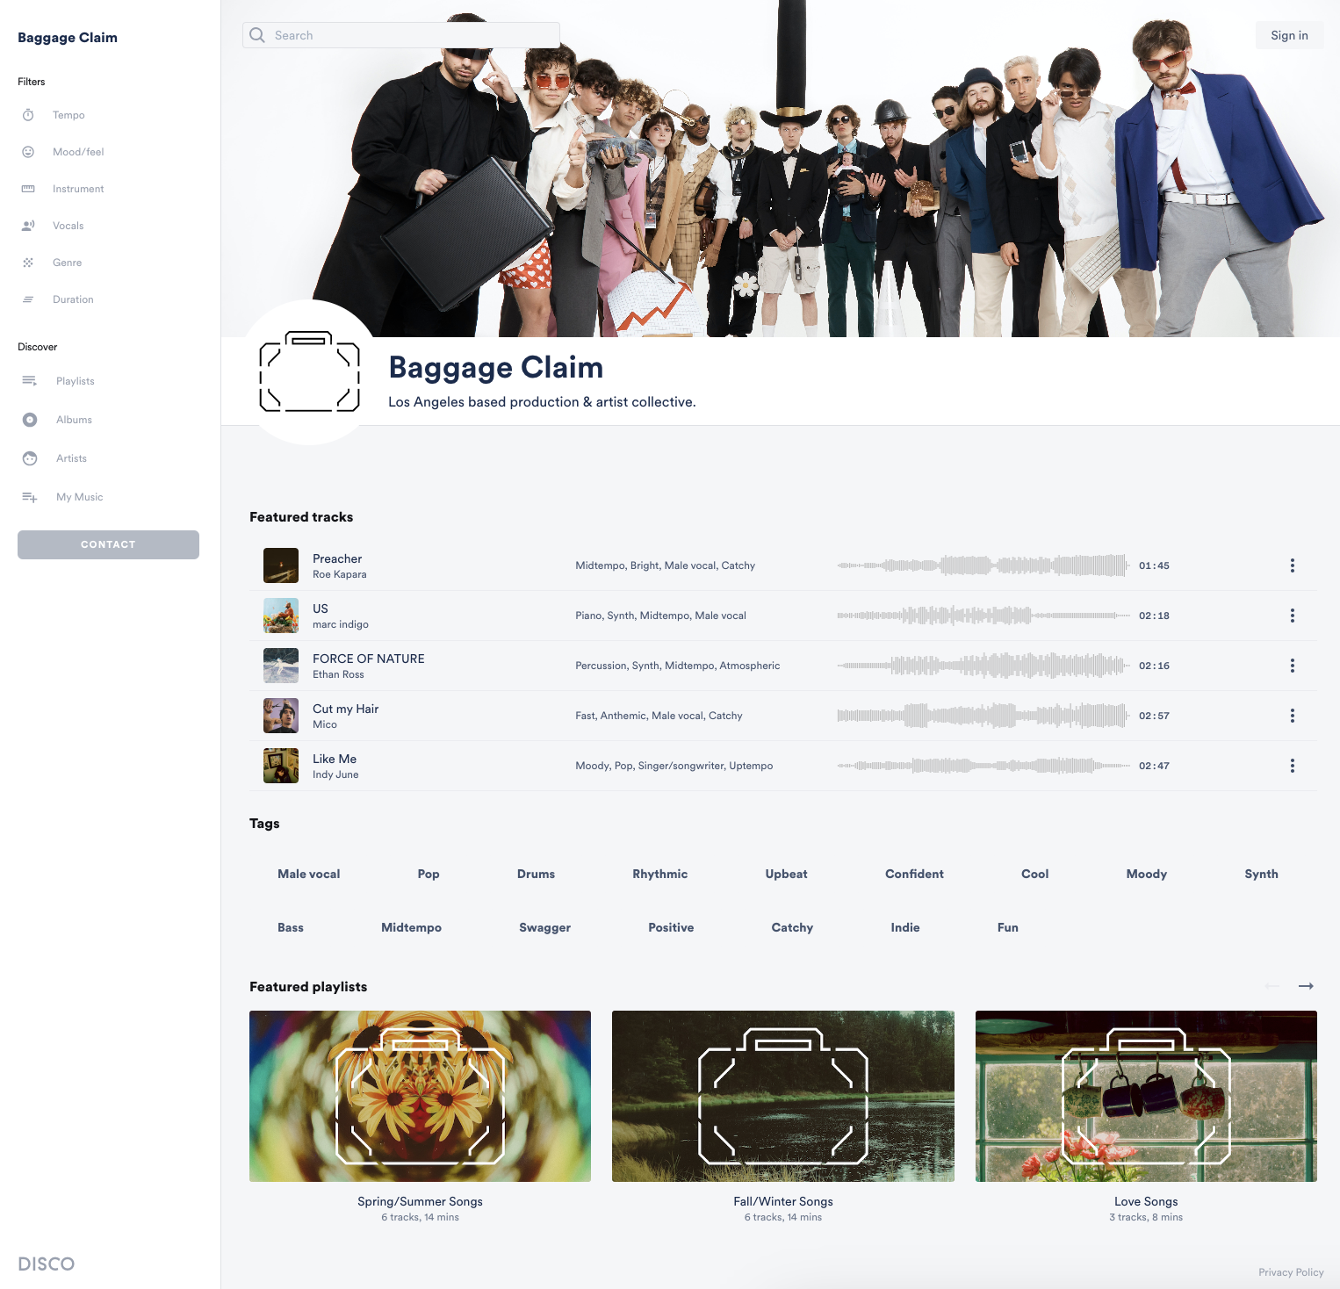The image size is (1340, 1289).
Task: Click the Vocals voice icon
Action: [28, 226]
